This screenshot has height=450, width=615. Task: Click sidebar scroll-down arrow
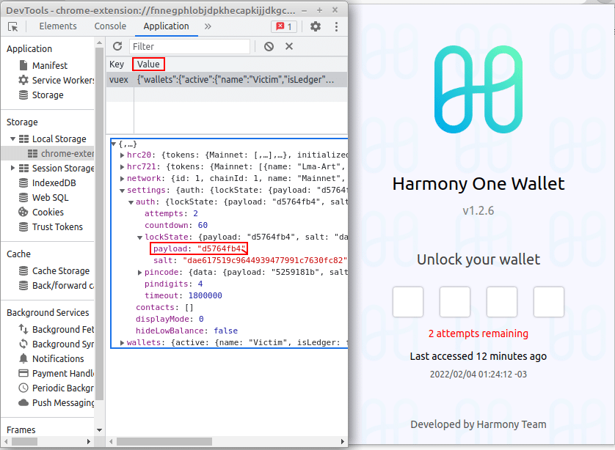click(99, 430)
